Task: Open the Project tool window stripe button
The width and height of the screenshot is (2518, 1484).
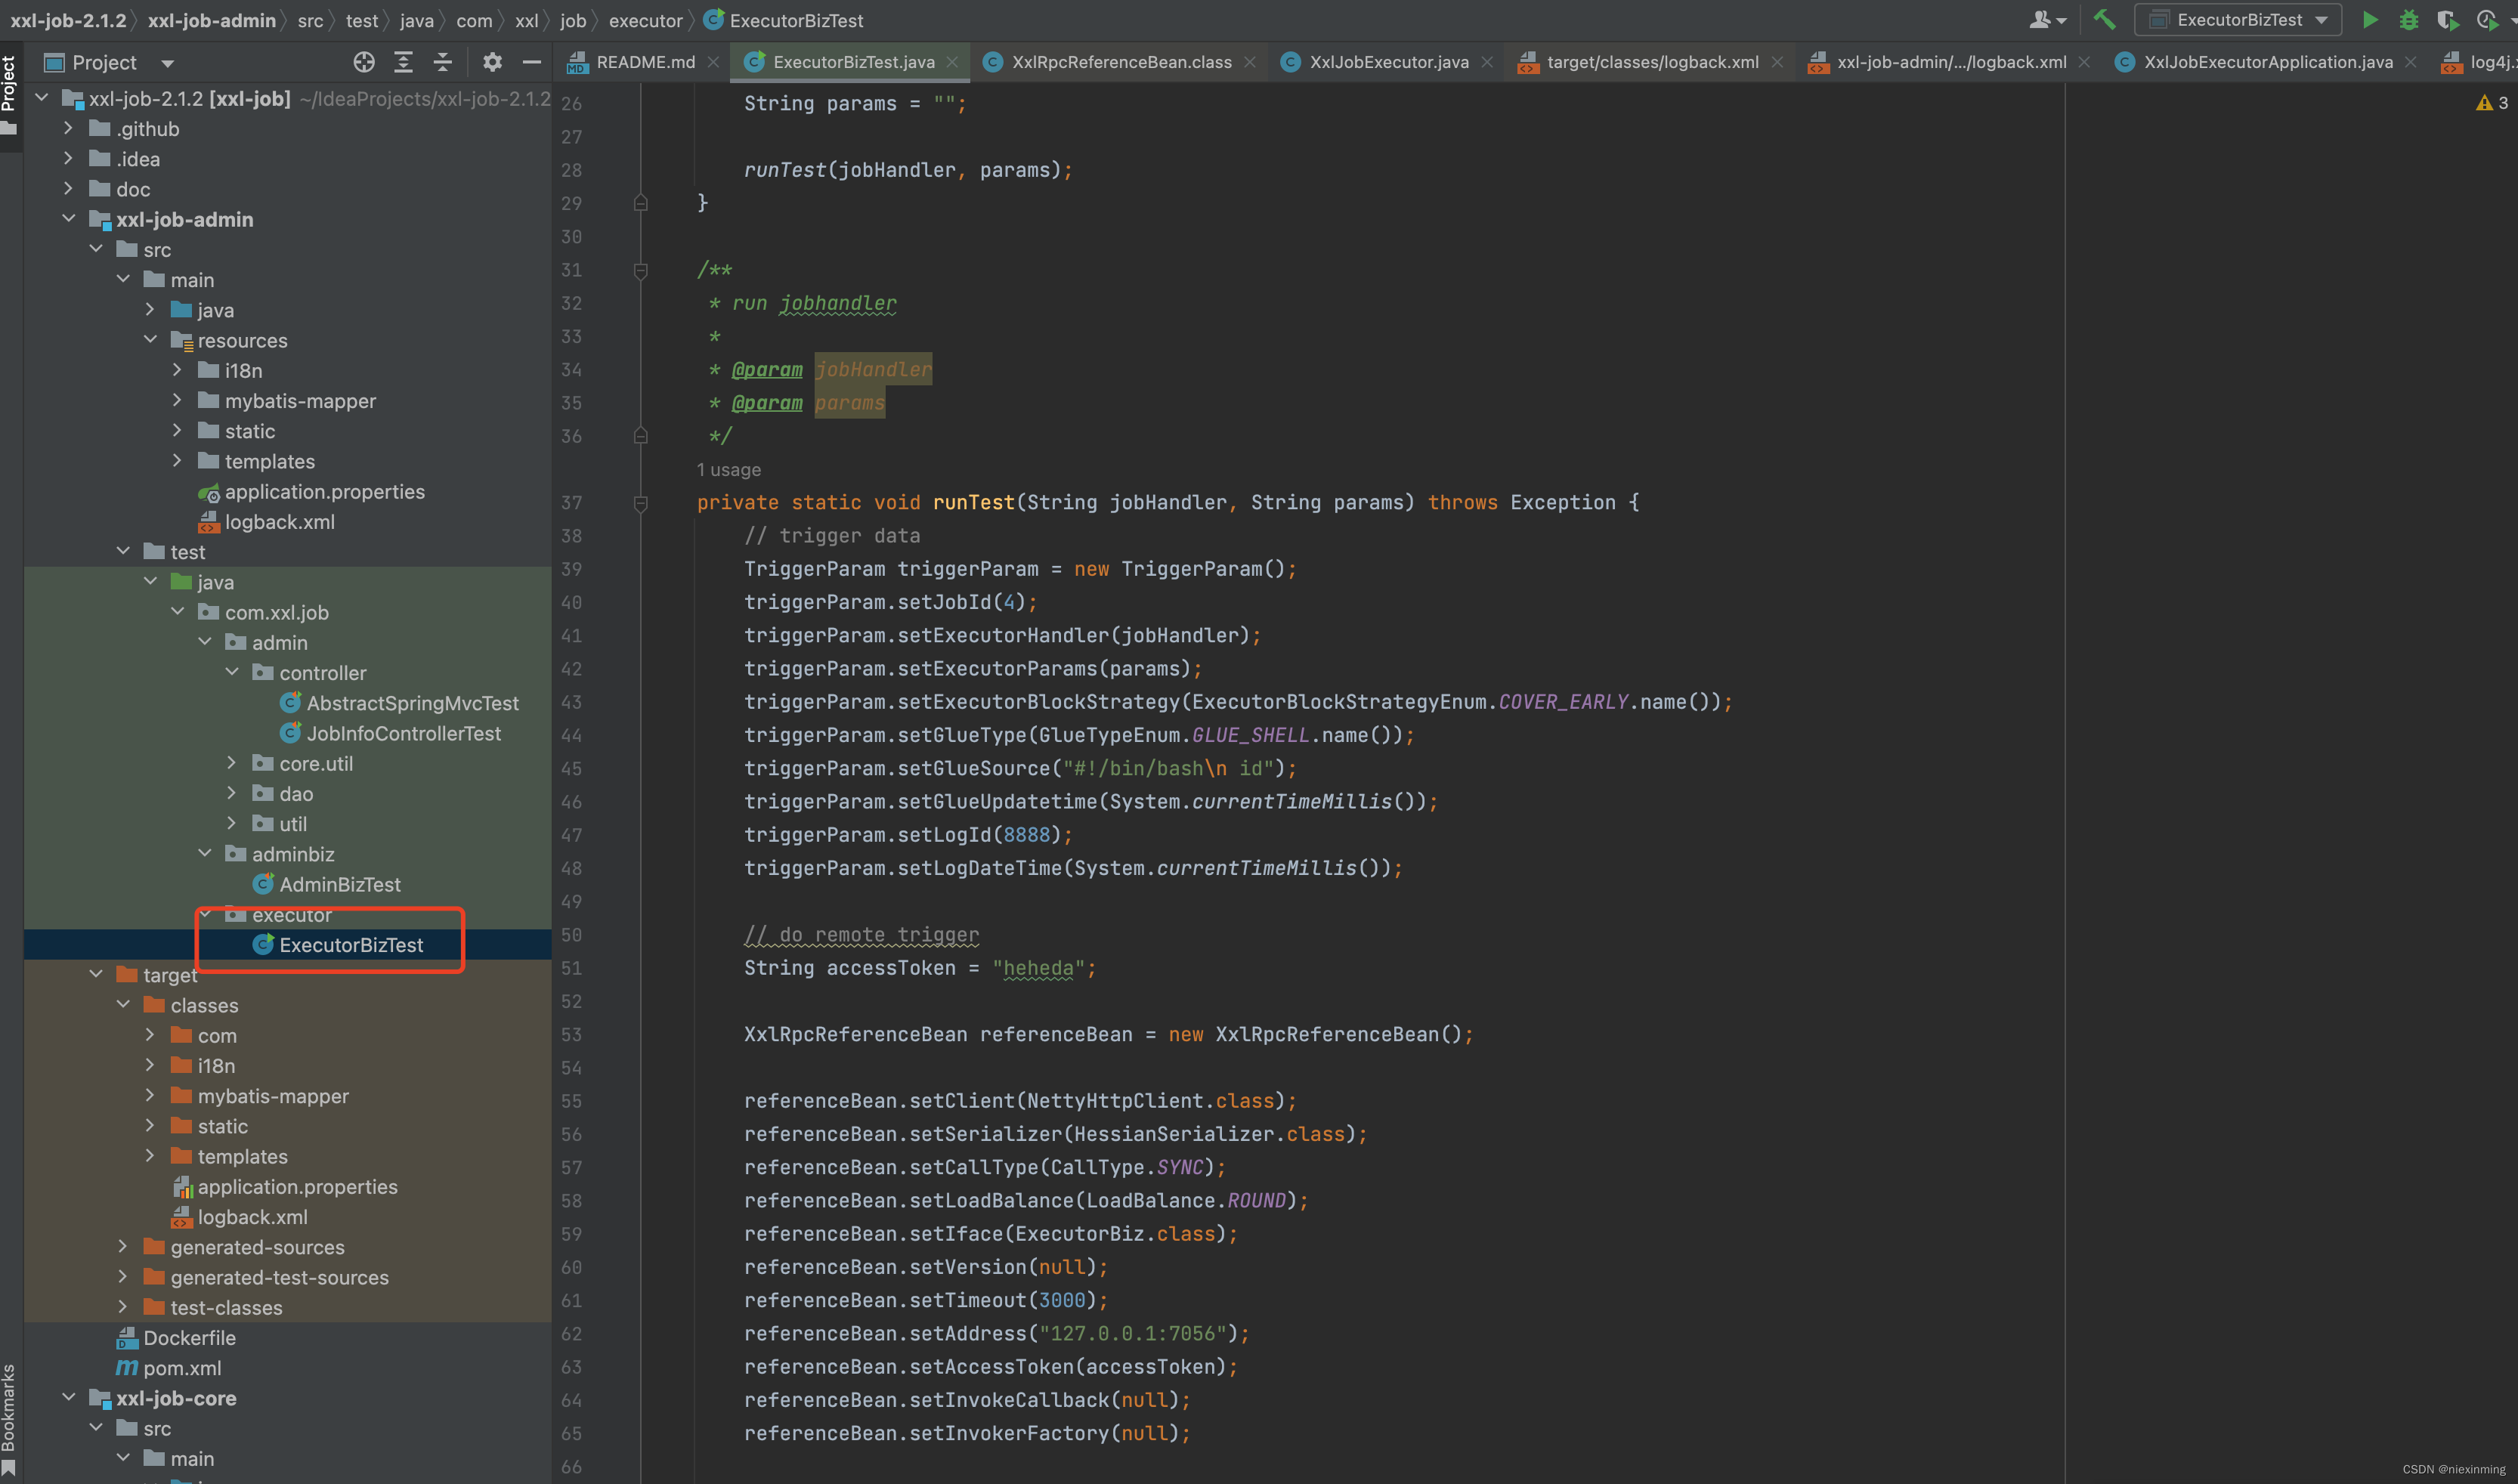Action: click(x=10, y=95)
